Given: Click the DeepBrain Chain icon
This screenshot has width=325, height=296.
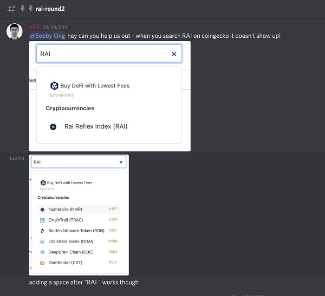Looking at the screenshot, I should coord(42,252).
